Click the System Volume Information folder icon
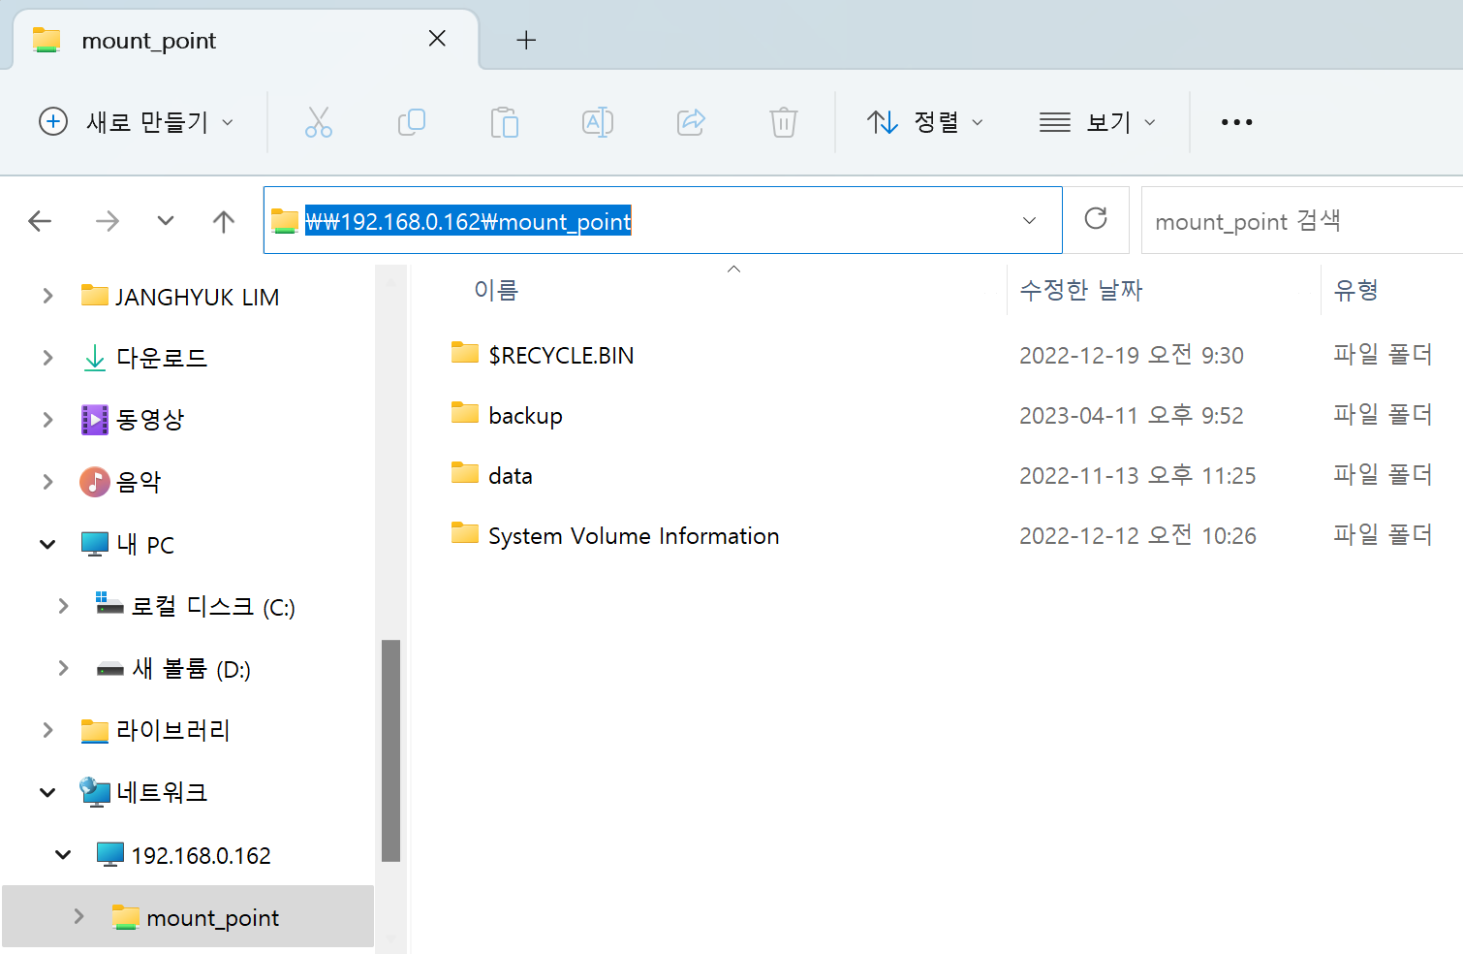The height and width of the screenshot is (954, 1463). point(465,533)
